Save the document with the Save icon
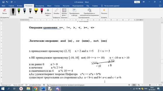The image size is (163, 91). 3,2
